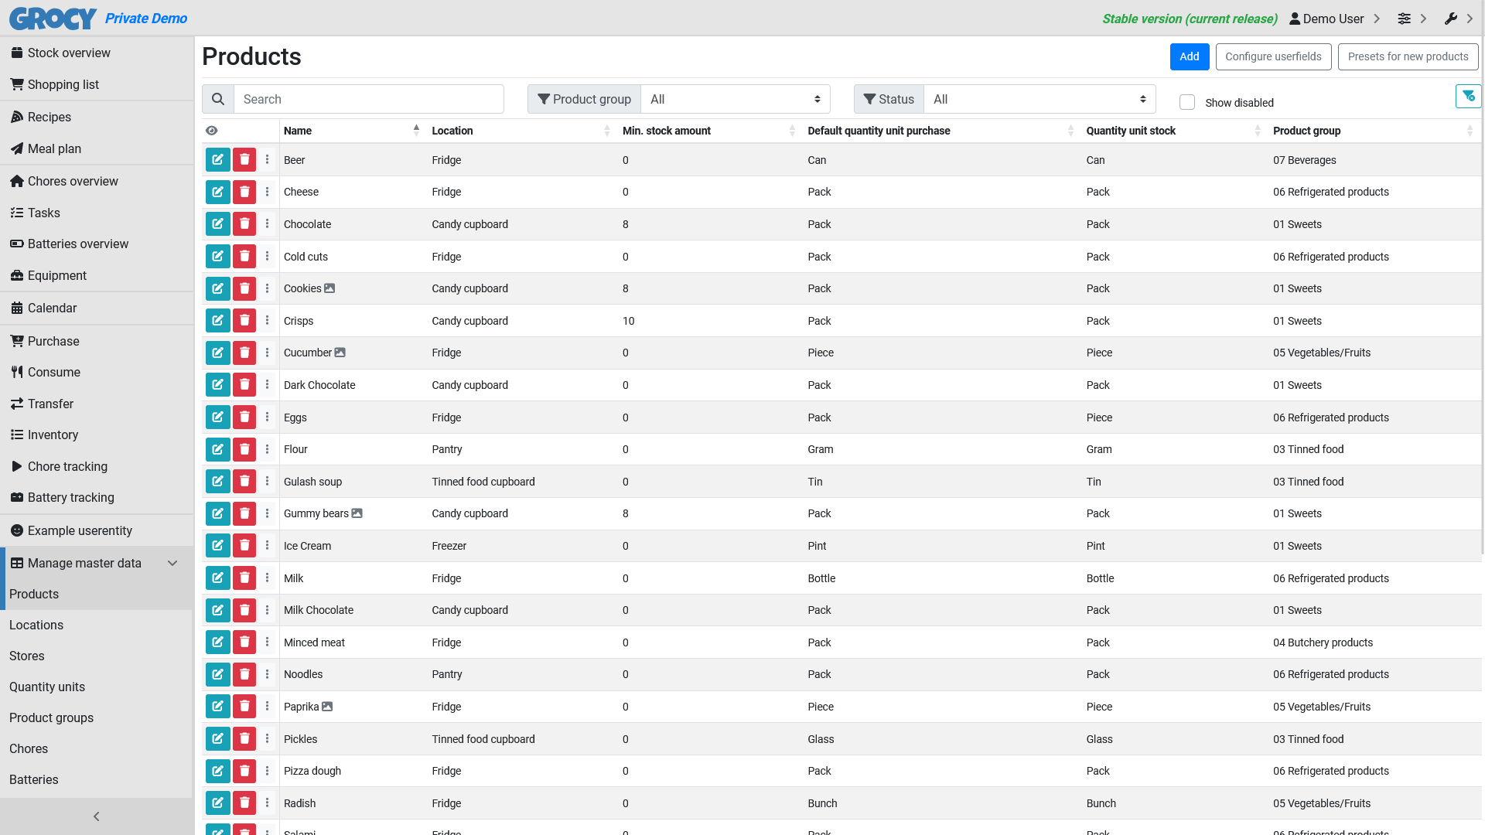The width and height of the screenshot is (1485, 835).
Task: Click the Grocy logo
Action: pos(53,18)
